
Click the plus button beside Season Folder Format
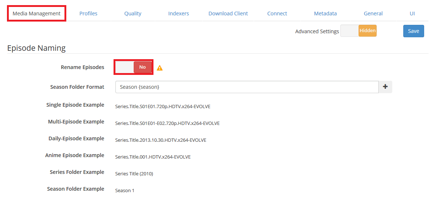point(385,87)
